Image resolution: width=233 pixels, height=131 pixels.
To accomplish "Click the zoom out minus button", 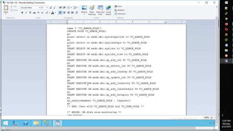I will [x=212, y=118].
